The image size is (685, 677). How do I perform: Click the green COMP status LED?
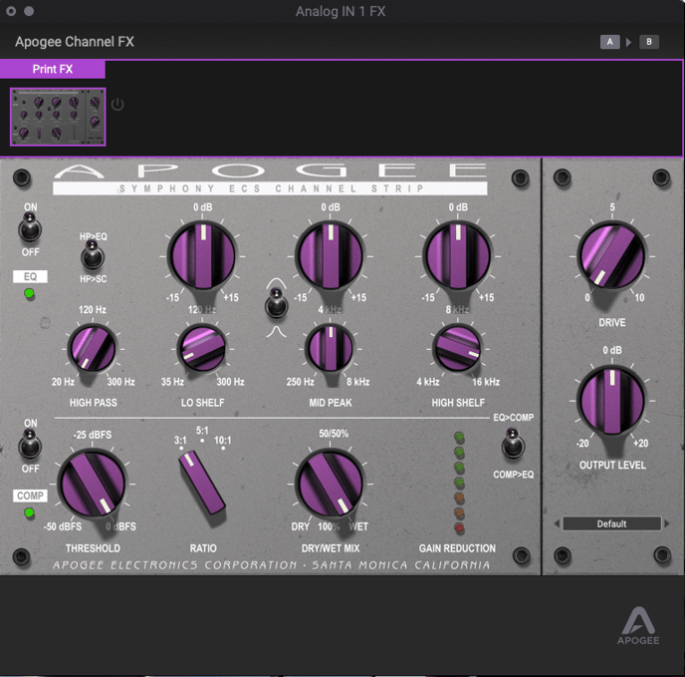pos(29,512)
